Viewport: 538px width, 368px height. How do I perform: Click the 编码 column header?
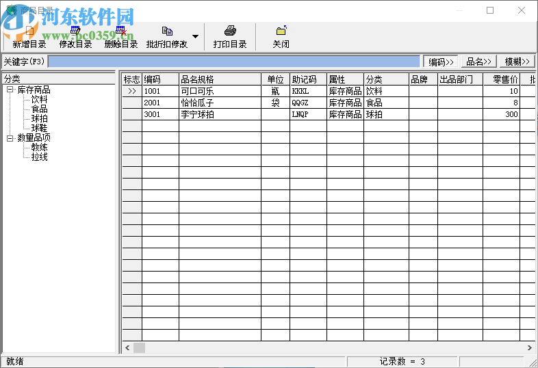pos(161,79)
